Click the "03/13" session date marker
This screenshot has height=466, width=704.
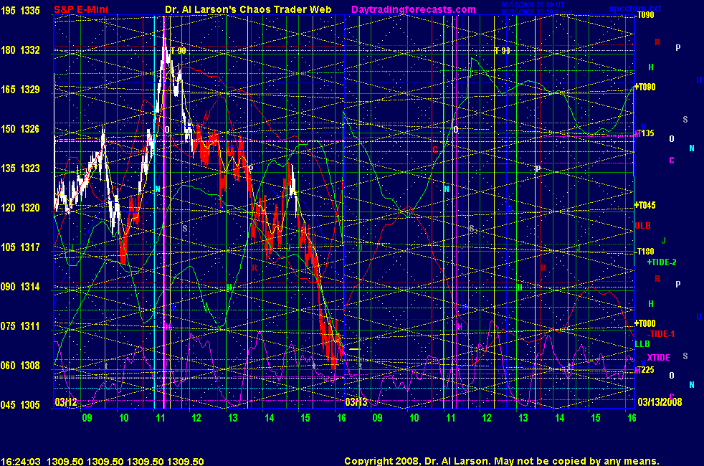[356, 401]
